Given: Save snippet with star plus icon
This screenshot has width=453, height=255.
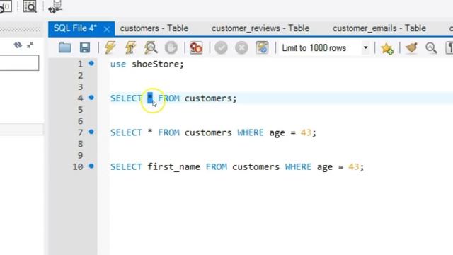Looking at the screenshot, I should (x=387, y=48).
